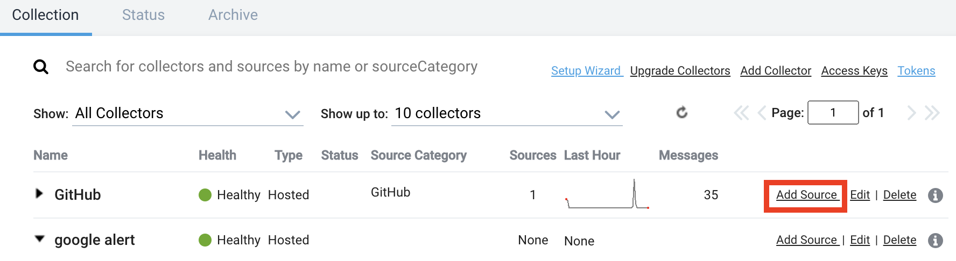Click the GitHub Last Hour sparkline chart

[607, 195]
